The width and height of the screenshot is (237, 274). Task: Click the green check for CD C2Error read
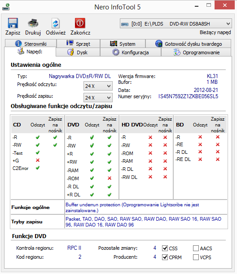pyautogui.click(x=38, y=168)
